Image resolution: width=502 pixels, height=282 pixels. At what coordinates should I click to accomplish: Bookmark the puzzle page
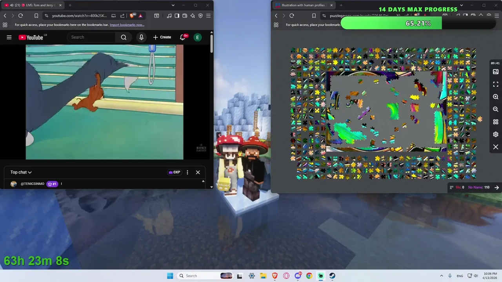(x=314, y=16)
